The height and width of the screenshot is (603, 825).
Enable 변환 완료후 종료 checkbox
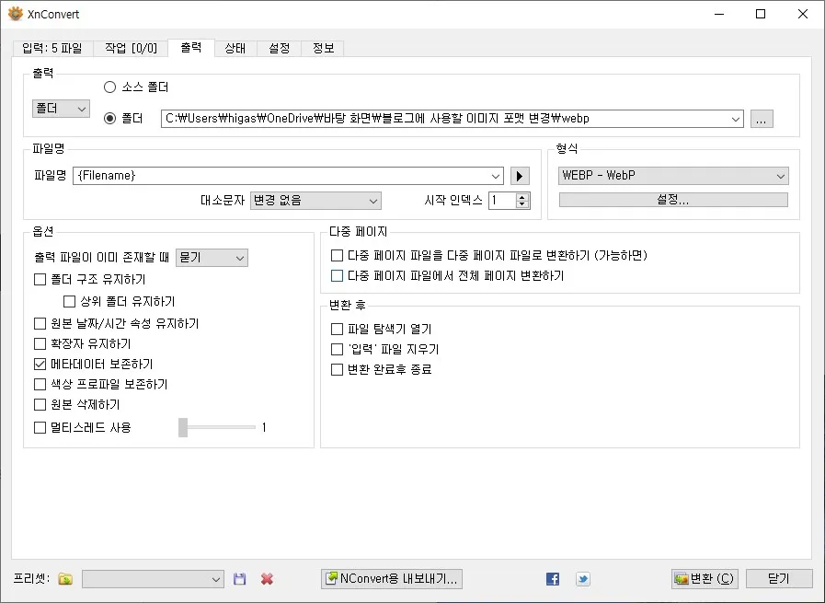point(337,370)
